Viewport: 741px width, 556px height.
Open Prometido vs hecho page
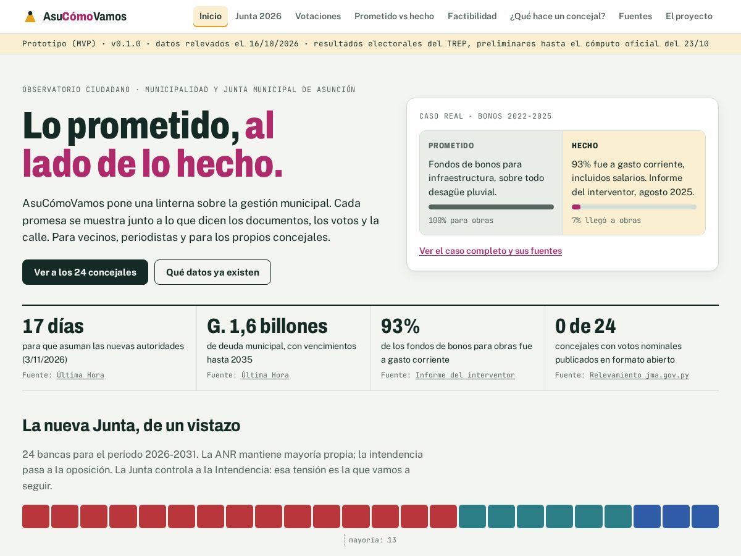coord(394,16)
